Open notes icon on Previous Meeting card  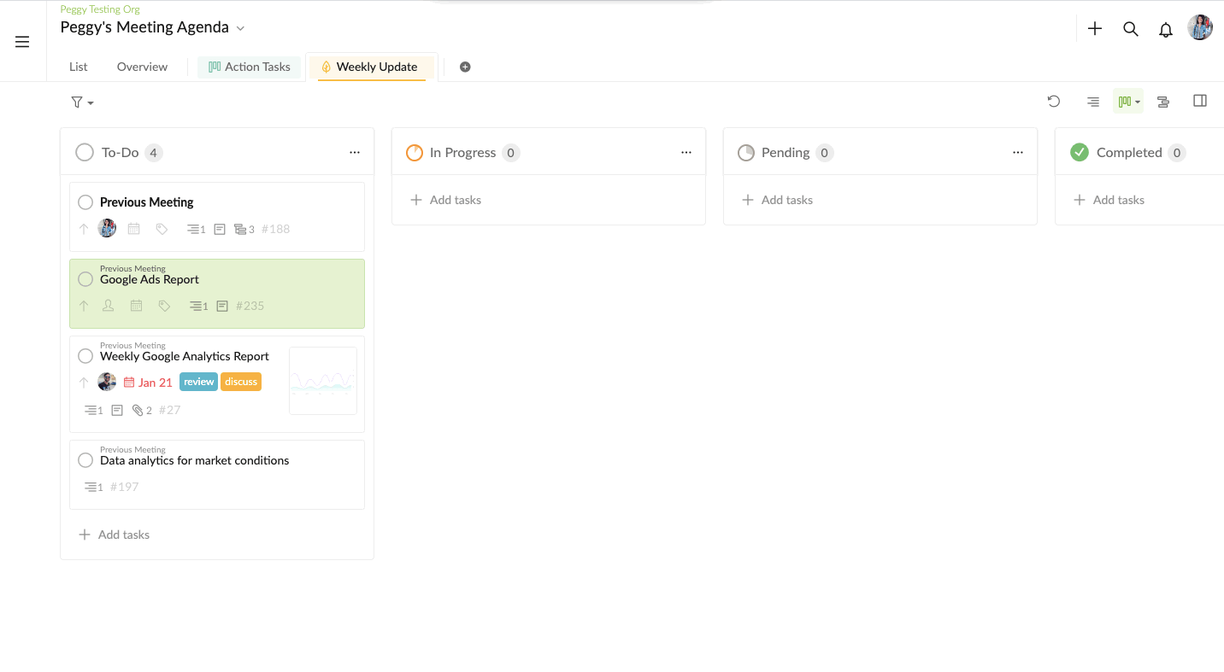(x=220, y=229)
